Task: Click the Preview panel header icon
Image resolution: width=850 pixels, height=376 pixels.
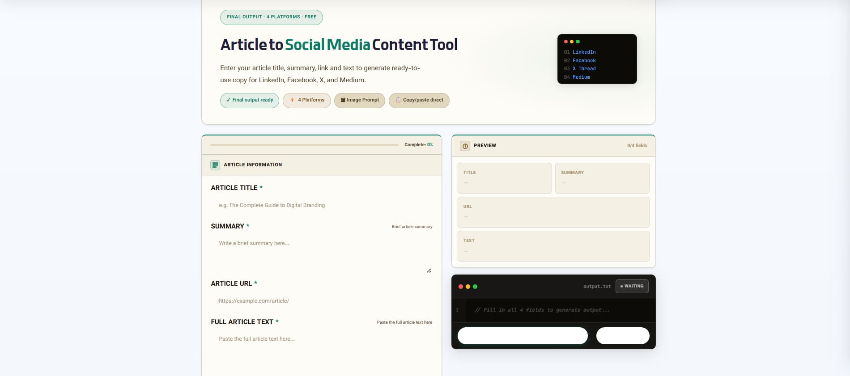Action: point(465,146)
